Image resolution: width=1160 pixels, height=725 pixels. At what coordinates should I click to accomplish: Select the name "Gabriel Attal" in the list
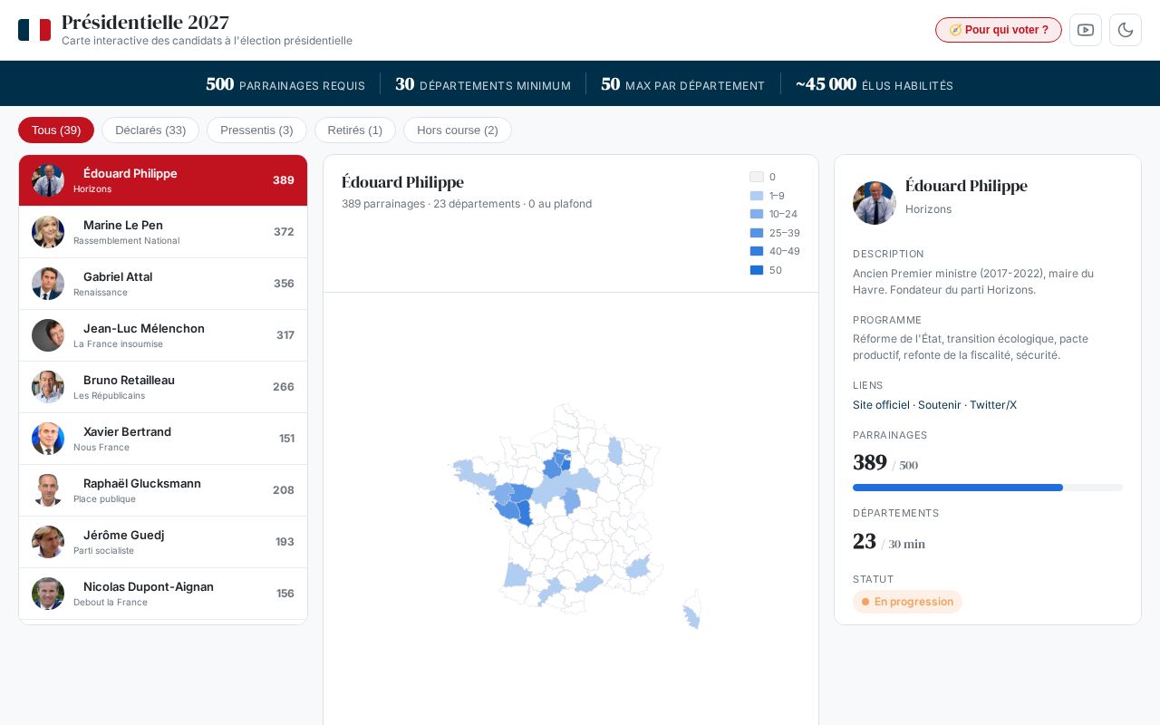point(118,276)
